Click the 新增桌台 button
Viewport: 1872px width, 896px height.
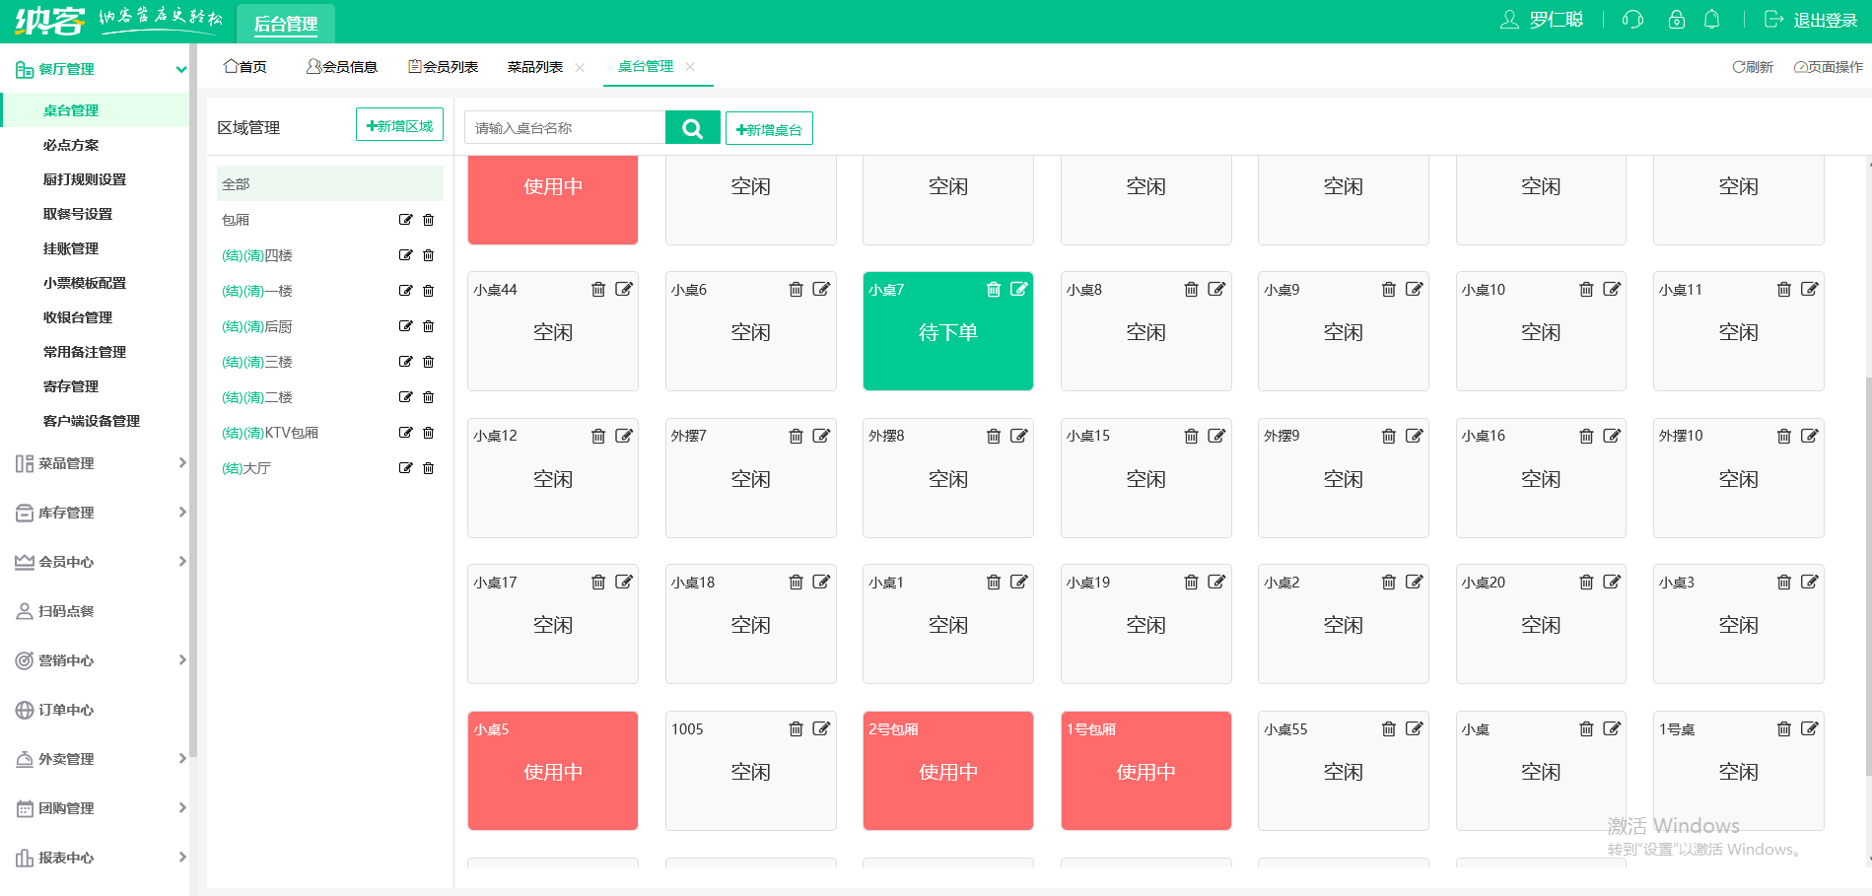769,127
